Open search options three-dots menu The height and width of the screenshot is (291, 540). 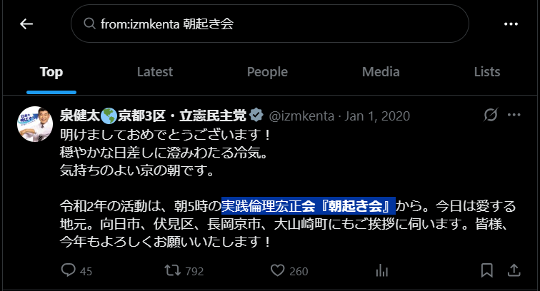click(511, 24)
